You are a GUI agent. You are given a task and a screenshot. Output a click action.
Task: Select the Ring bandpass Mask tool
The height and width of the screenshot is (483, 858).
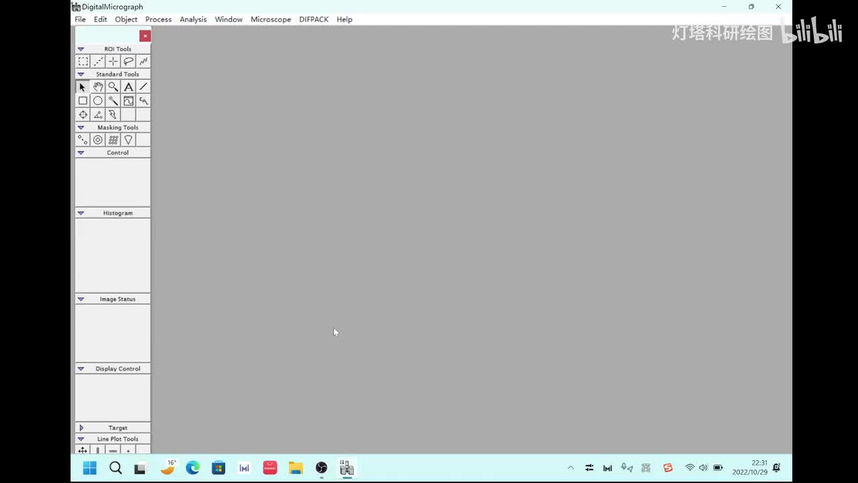tap(98, 140)
